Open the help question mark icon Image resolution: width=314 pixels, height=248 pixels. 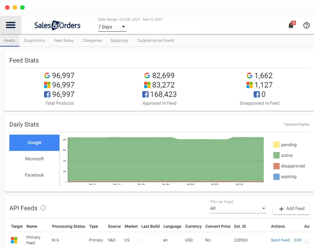pos(306,25)
